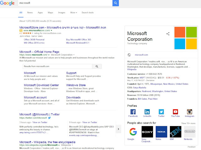This screenshot has height=150, width=201.
Task: Switch to the Apps tab
Action: (40, 13)
